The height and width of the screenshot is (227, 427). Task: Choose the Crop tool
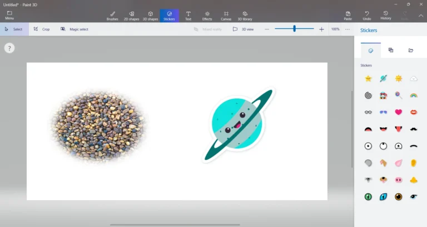pyautogui.click(x=42, y=29)
